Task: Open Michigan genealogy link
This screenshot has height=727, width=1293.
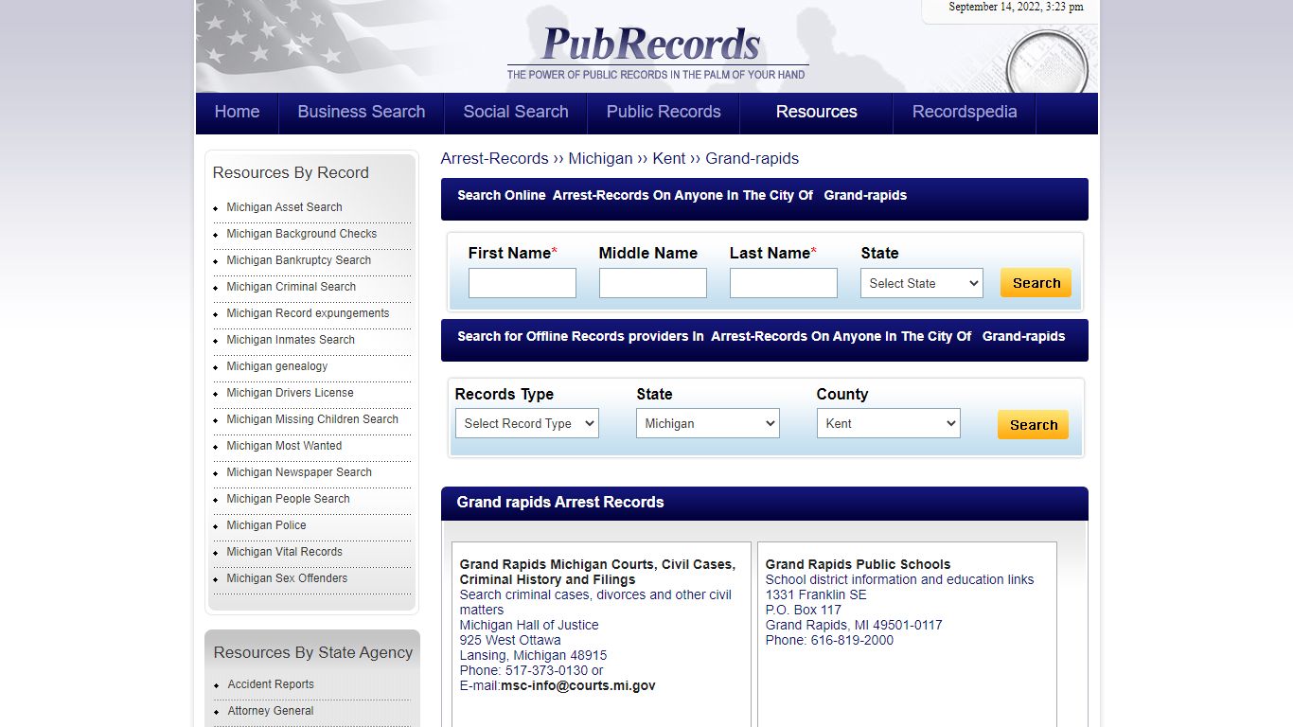Action: point(276,366)
